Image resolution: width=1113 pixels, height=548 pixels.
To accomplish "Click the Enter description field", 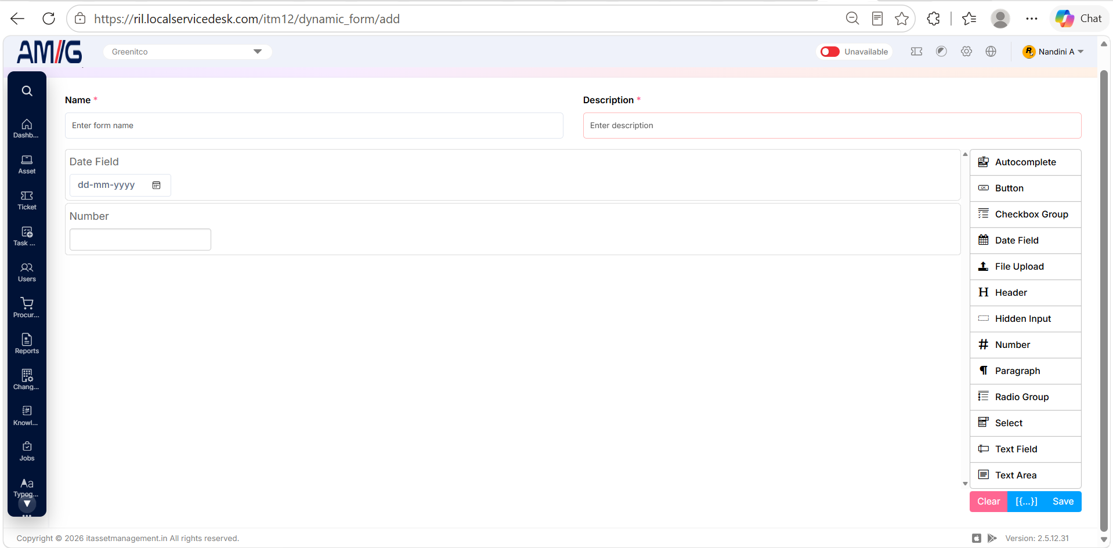I will [832, 125].
